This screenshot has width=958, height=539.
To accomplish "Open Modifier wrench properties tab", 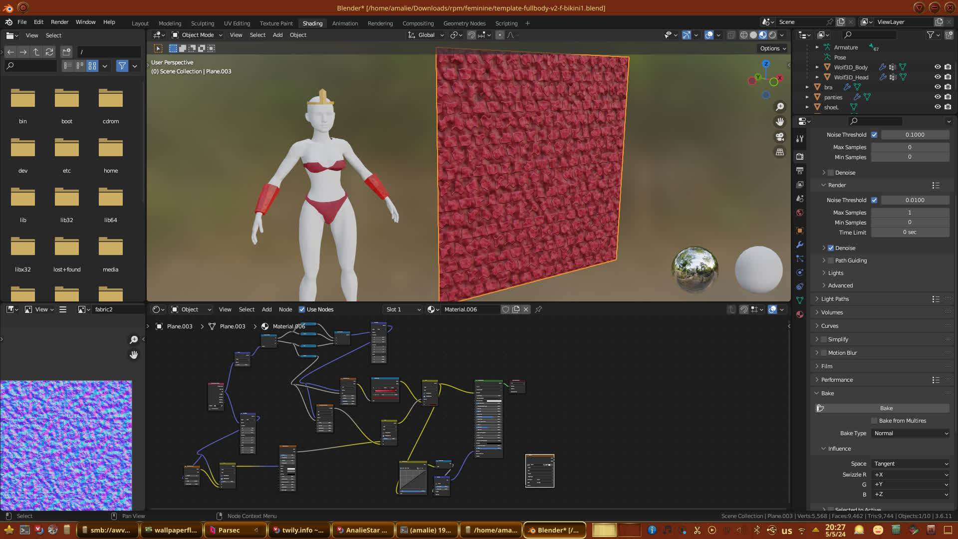I will click(800, 245).
